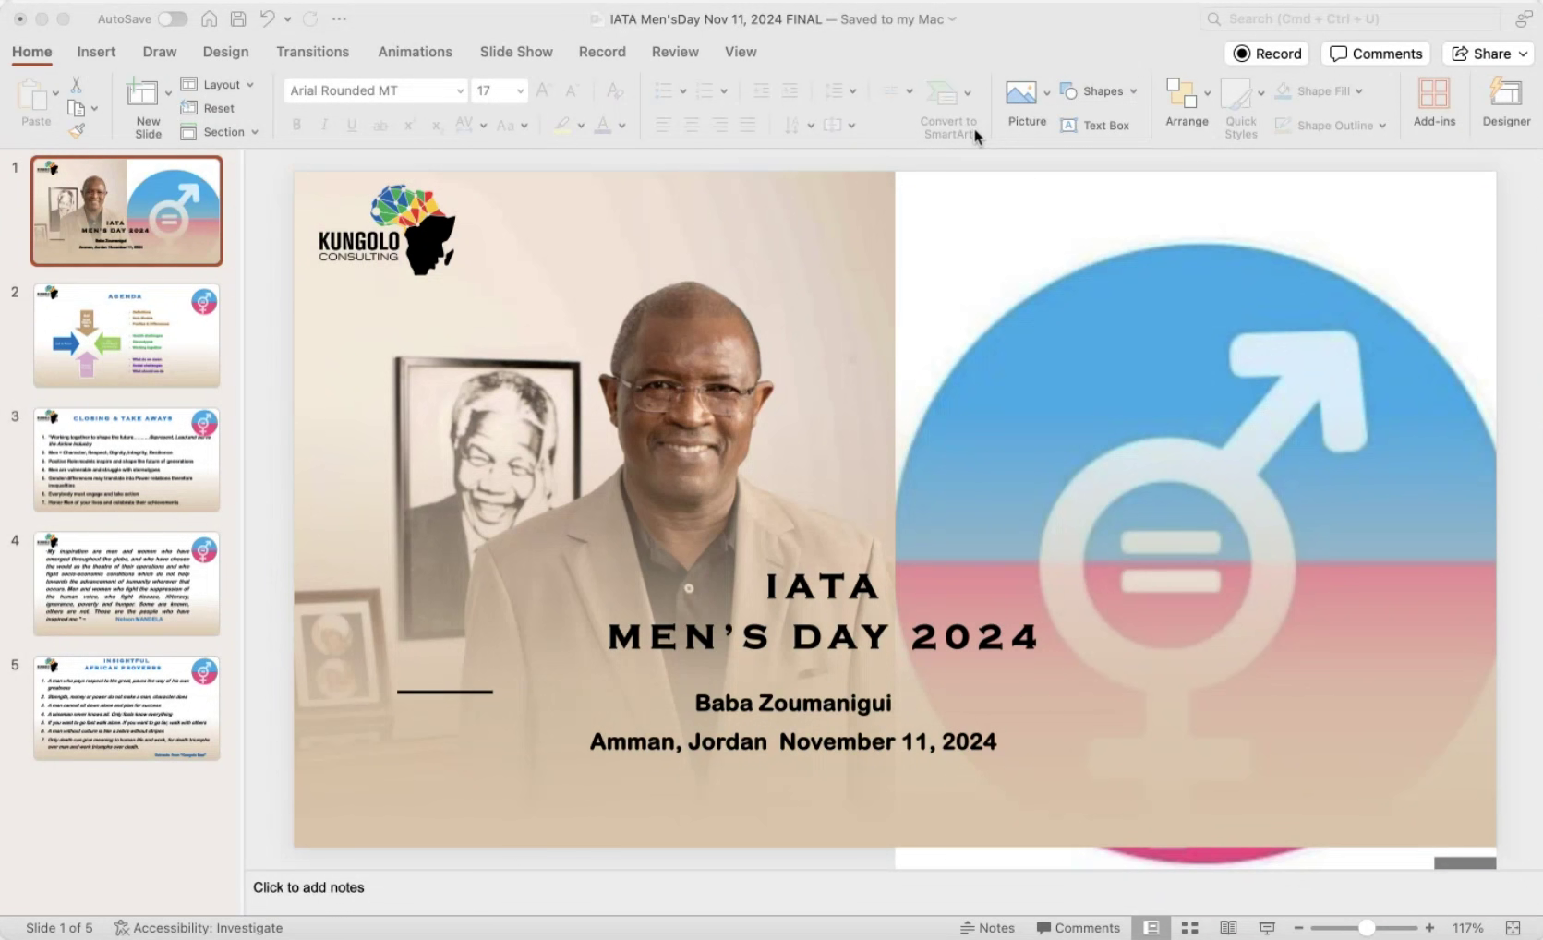This screenshot has width=1543, height=940.
Task: Open the more options ellipsis menu
Action: click(339, 18)
